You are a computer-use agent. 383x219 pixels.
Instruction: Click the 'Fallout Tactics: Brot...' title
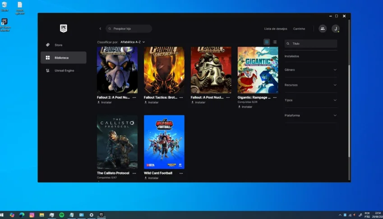coord(161,97)
